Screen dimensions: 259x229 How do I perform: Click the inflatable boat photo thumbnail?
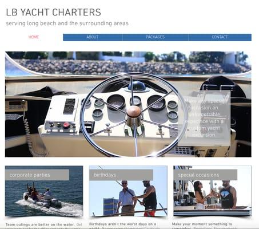tap(44, 191)
